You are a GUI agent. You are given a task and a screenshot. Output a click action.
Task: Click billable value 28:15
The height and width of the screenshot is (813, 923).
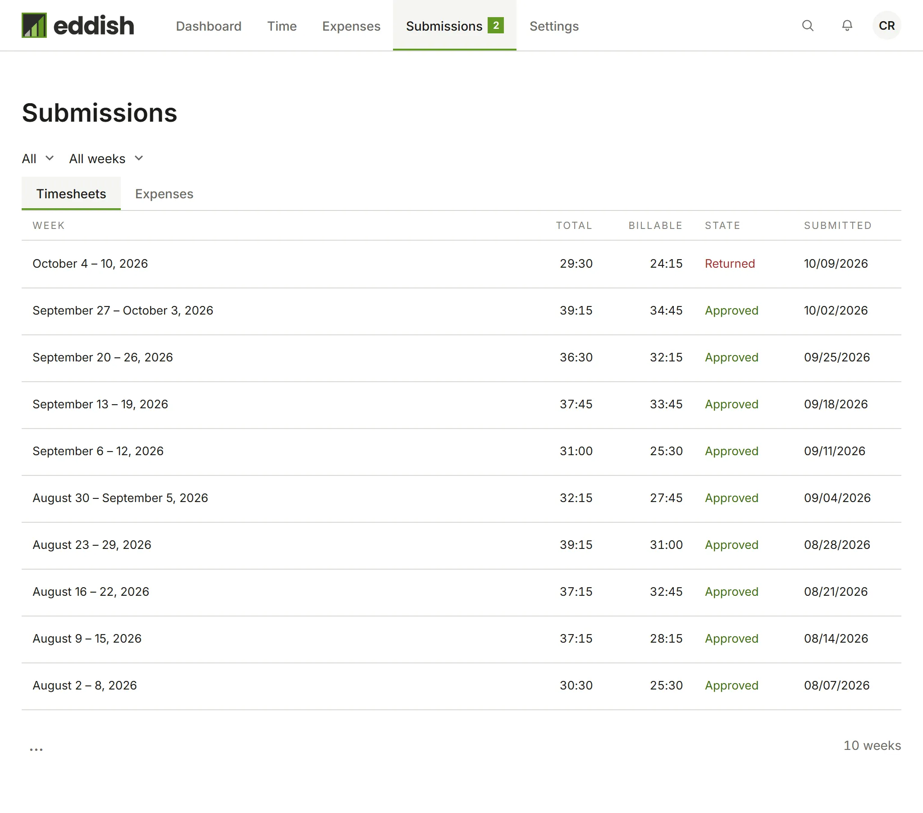(x=666, y=639)
